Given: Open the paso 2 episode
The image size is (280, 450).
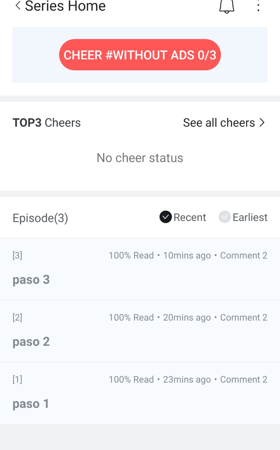Looking at the screenshot, I should (31, 342).
